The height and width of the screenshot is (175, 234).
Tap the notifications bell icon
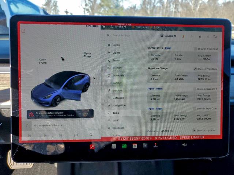click(200, 36)
